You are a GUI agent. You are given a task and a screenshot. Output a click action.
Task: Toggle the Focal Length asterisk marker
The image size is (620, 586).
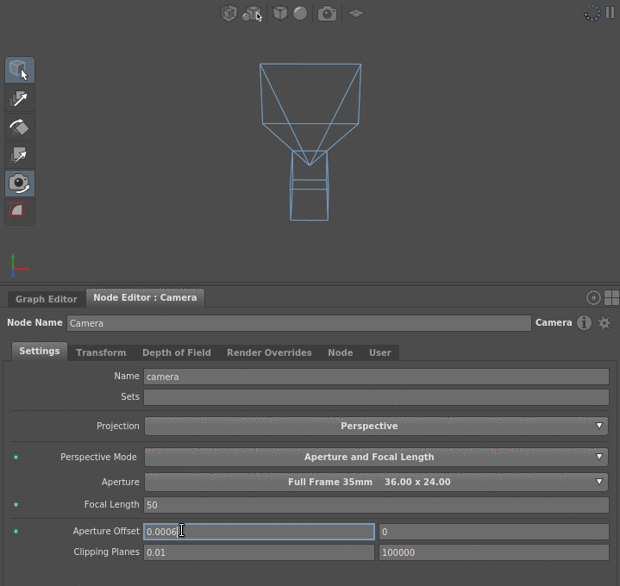[x=16, y=505]
